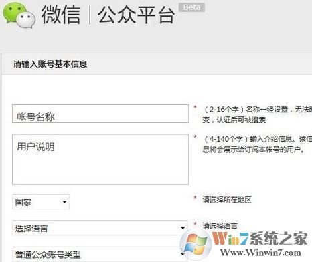Screen dimensions: 312x262
Task: Click the 请选择语言 hint
Action: pos(220,226)
